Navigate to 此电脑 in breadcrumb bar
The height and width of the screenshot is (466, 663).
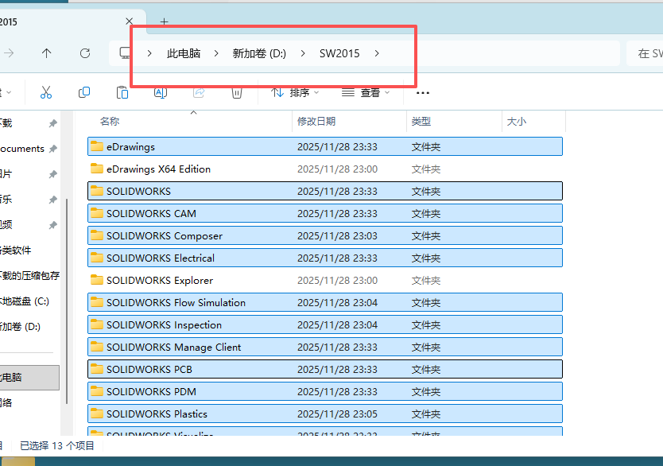(x=184, y=53)
